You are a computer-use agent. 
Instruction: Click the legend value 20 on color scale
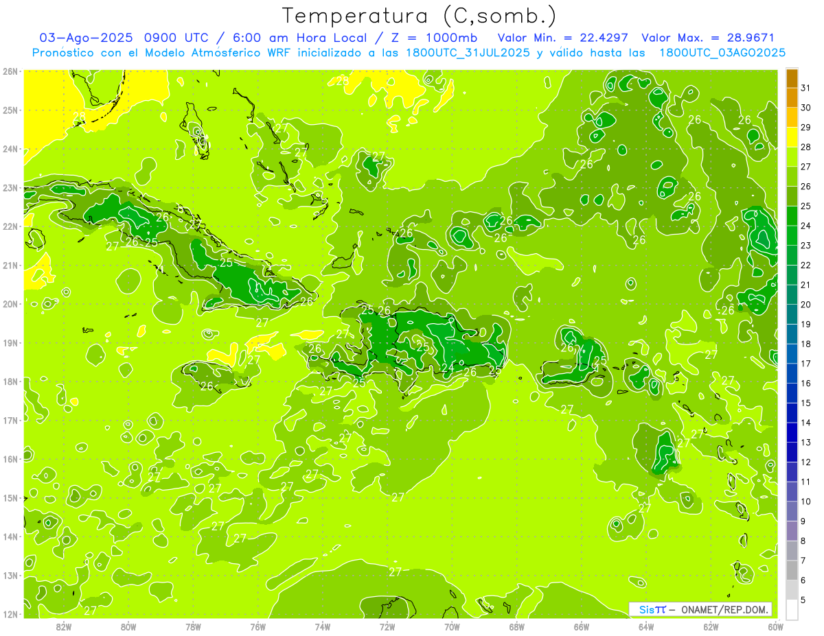coord(806,305)
